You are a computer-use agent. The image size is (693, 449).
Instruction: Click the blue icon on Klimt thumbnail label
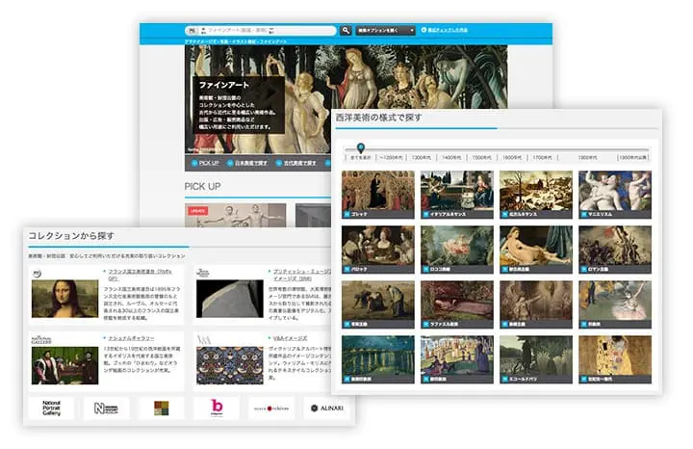pos(584,379)
